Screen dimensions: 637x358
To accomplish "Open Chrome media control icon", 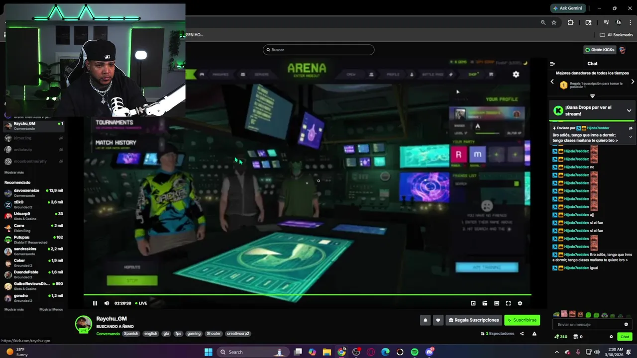I will coord(606,22).
